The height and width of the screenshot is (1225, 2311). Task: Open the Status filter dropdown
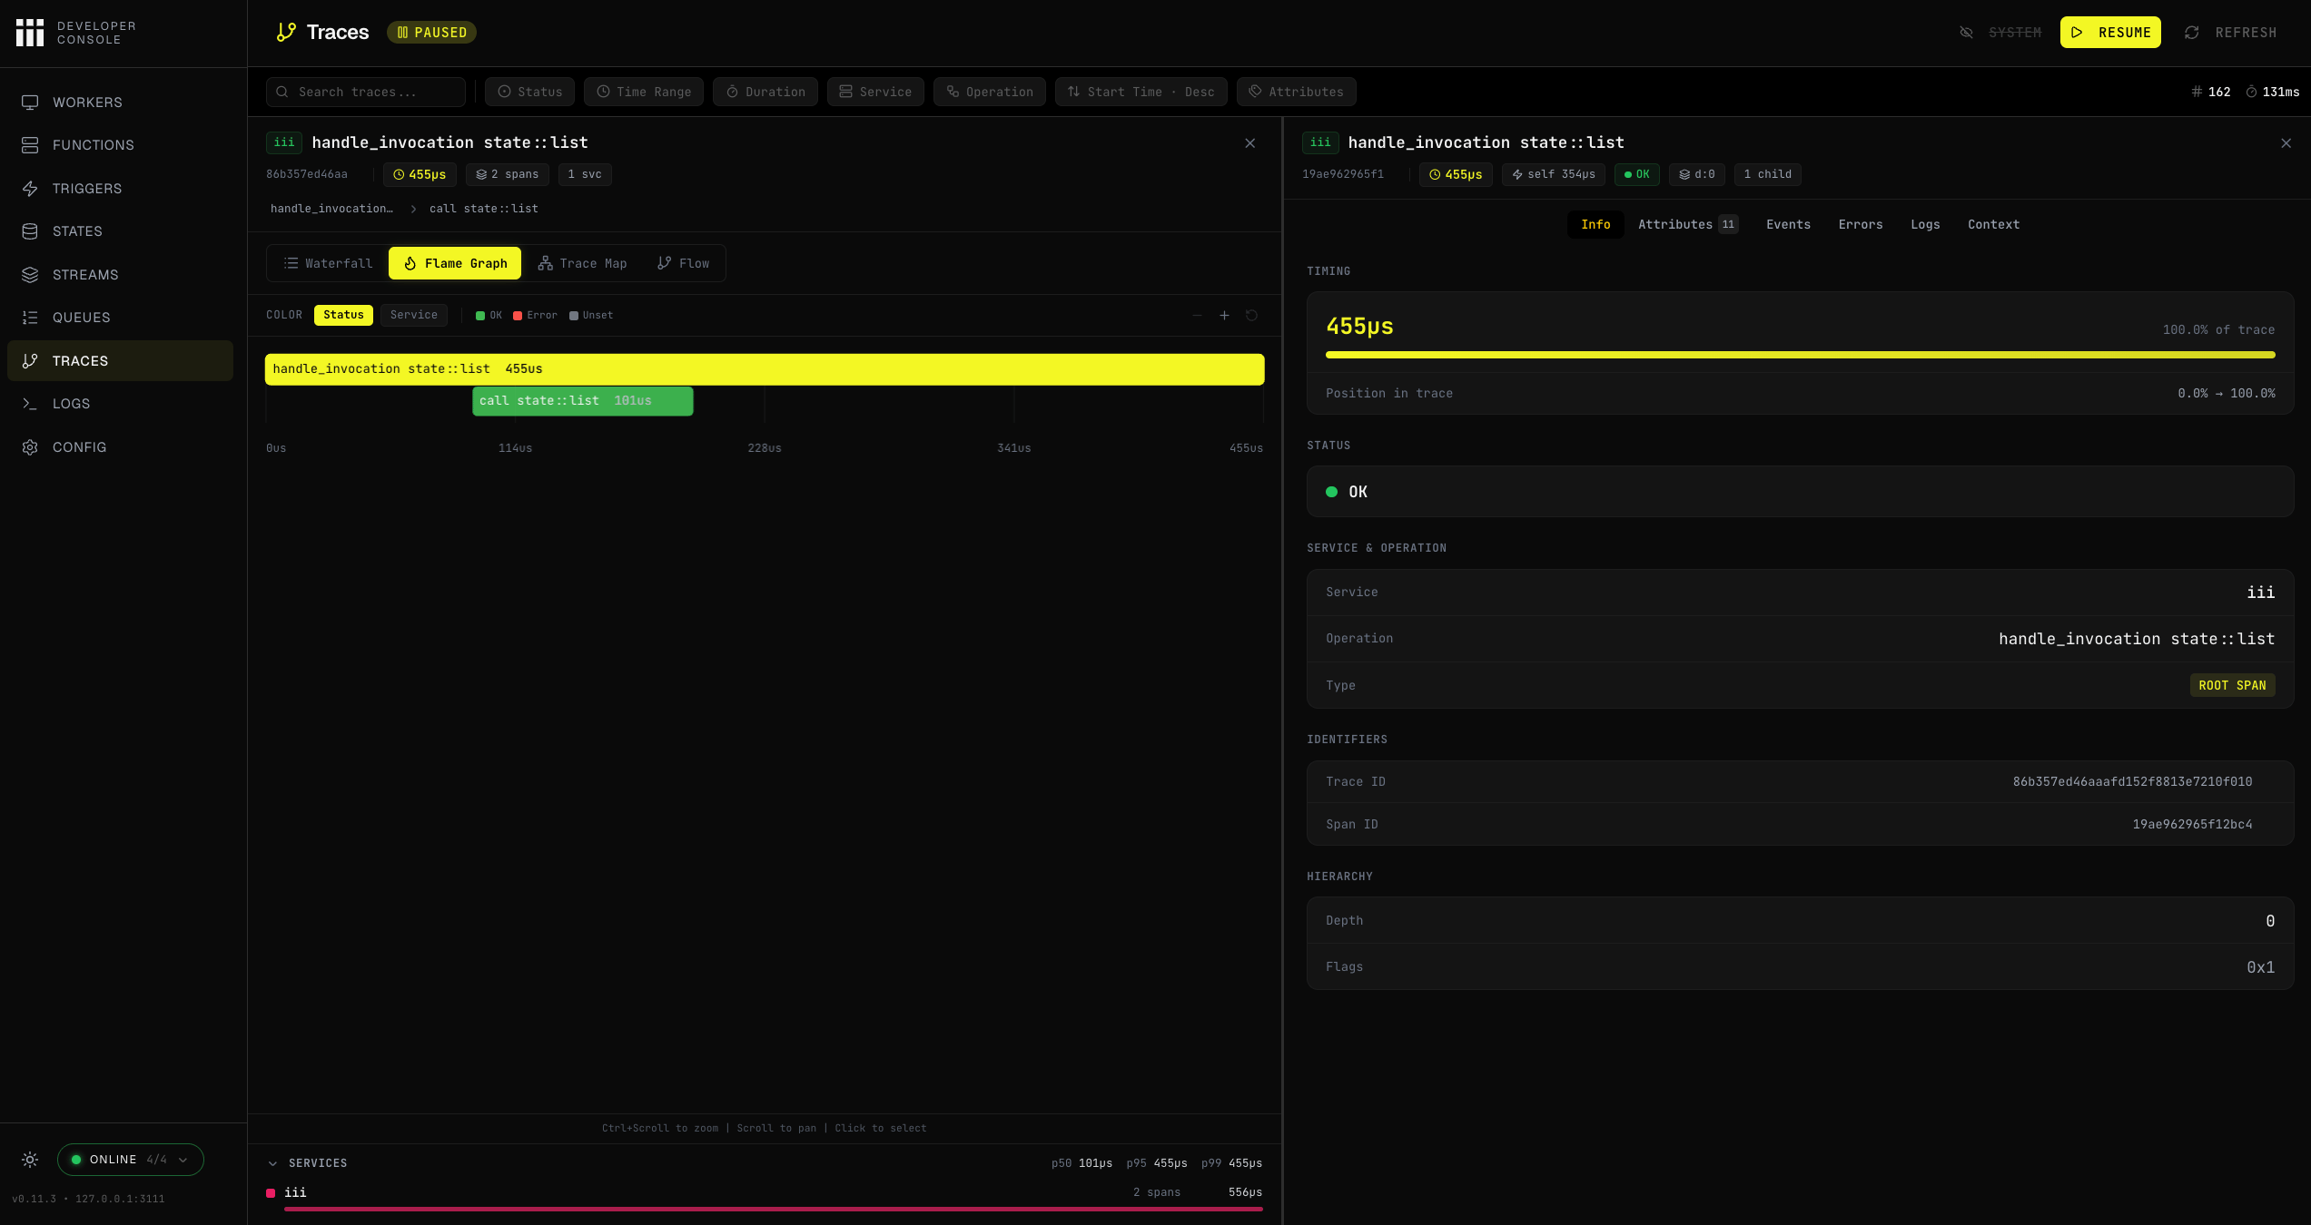pos(530,92)
